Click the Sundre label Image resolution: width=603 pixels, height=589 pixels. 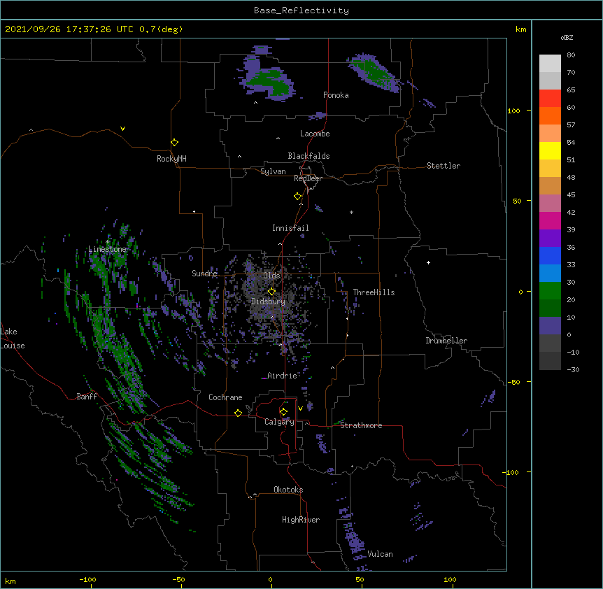204,274
